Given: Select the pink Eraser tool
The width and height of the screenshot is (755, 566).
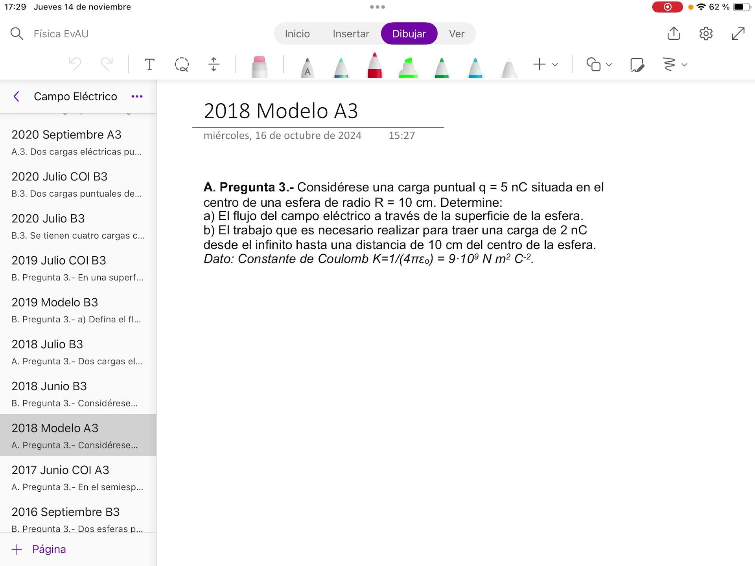Looking at the screenshot, I should click(259, 67).
